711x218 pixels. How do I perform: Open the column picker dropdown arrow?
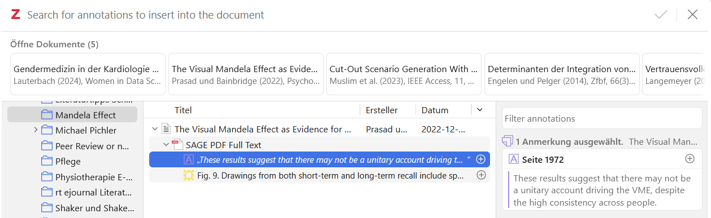(480, 110)
